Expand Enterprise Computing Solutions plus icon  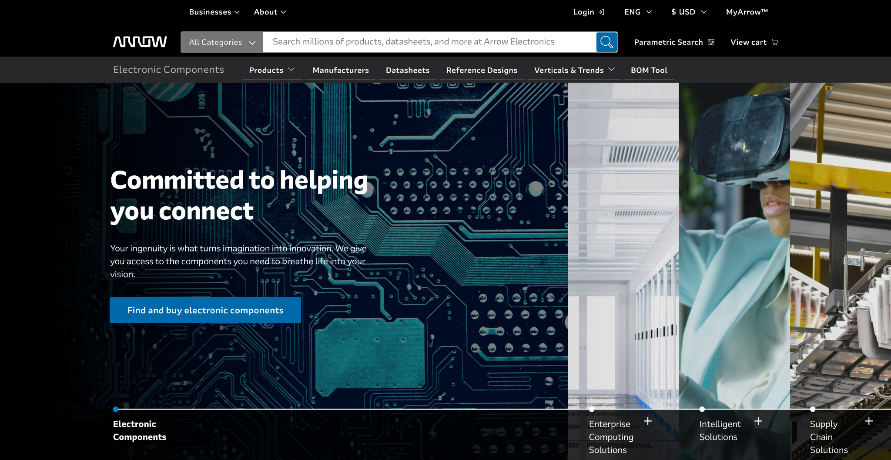click(648, 421)
